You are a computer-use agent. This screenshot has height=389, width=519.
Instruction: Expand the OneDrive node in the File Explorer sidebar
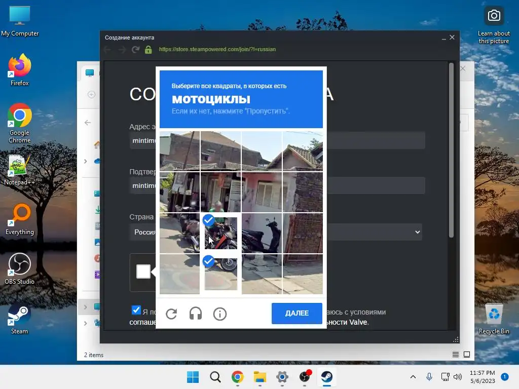(85, 161)
